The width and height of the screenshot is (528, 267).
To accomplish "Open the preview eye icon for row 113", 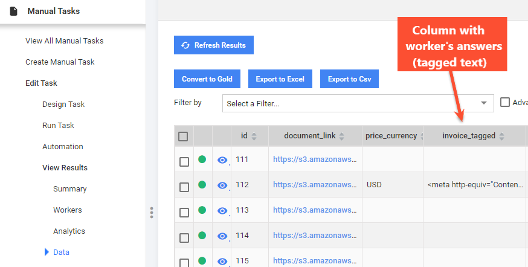I will (222, 211).
